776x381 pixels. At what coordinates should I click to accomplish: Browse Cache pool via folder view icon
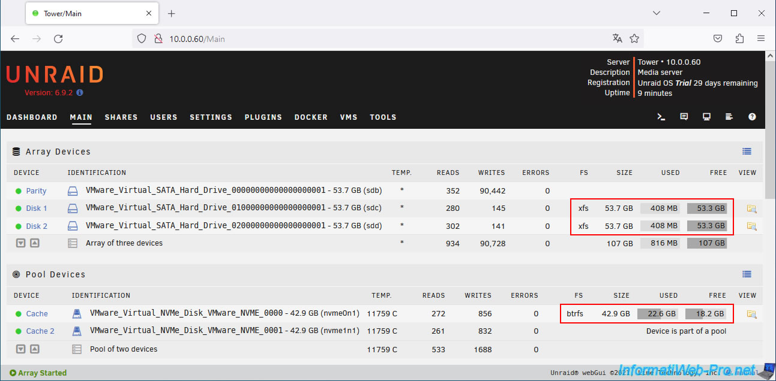tap(751, 314)
